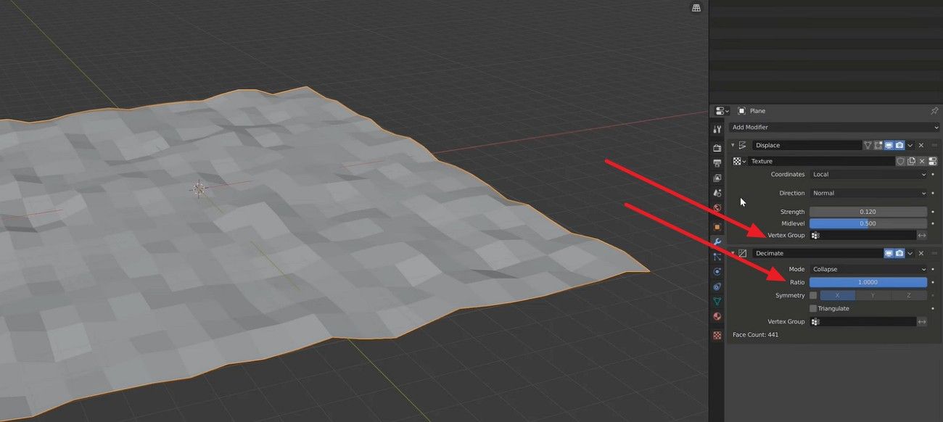Pin the Plane properties with the pin icon
The height and width of the screenshot is (422, 943).
(x=934, y=110)
